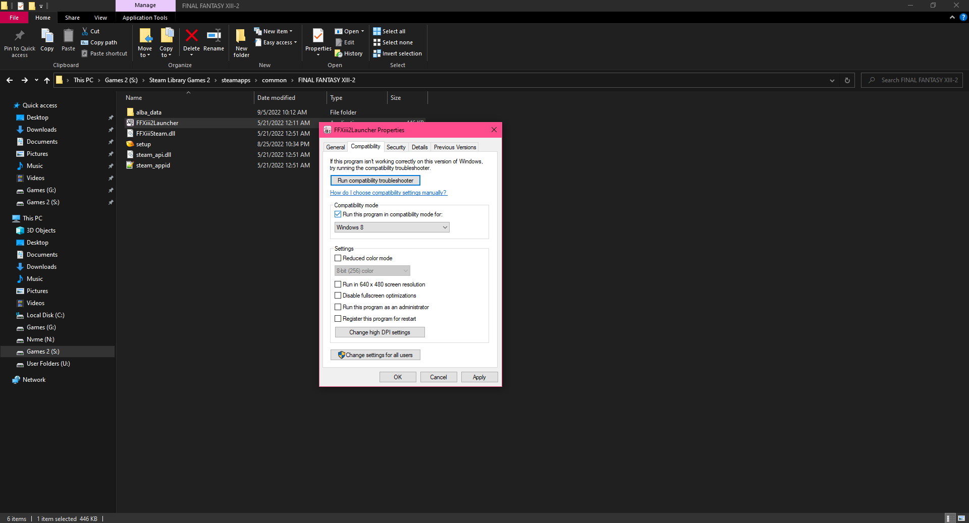Screen dimensions: 969x523
Task: Open the Details tab in Properties
Action: tap(420, 147)
